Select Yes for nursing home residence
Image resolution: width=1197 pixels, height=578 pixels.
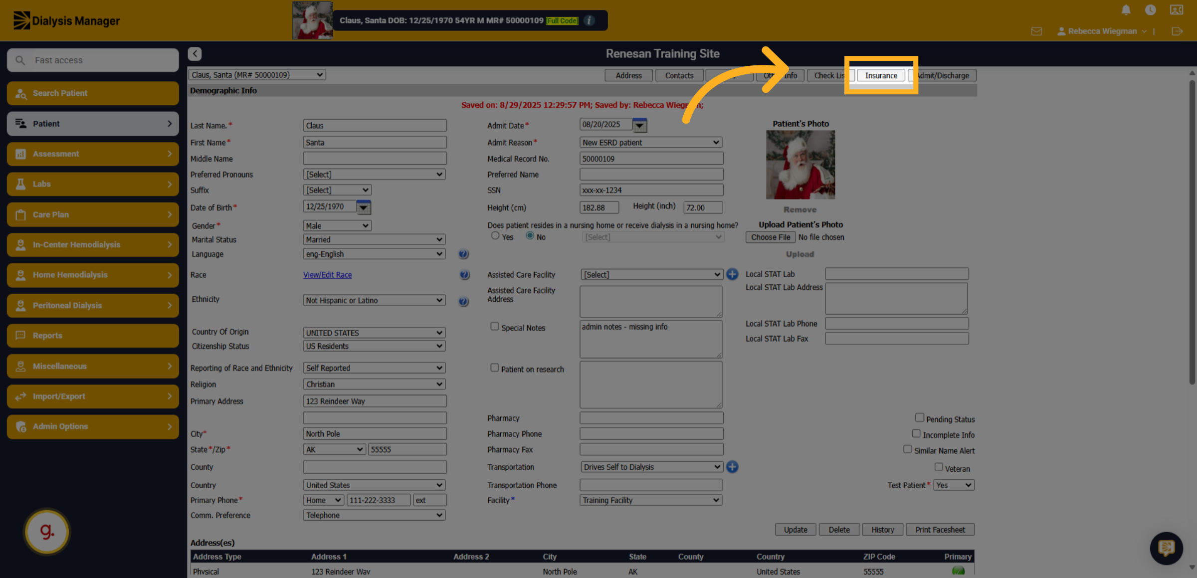click(495, 235)
